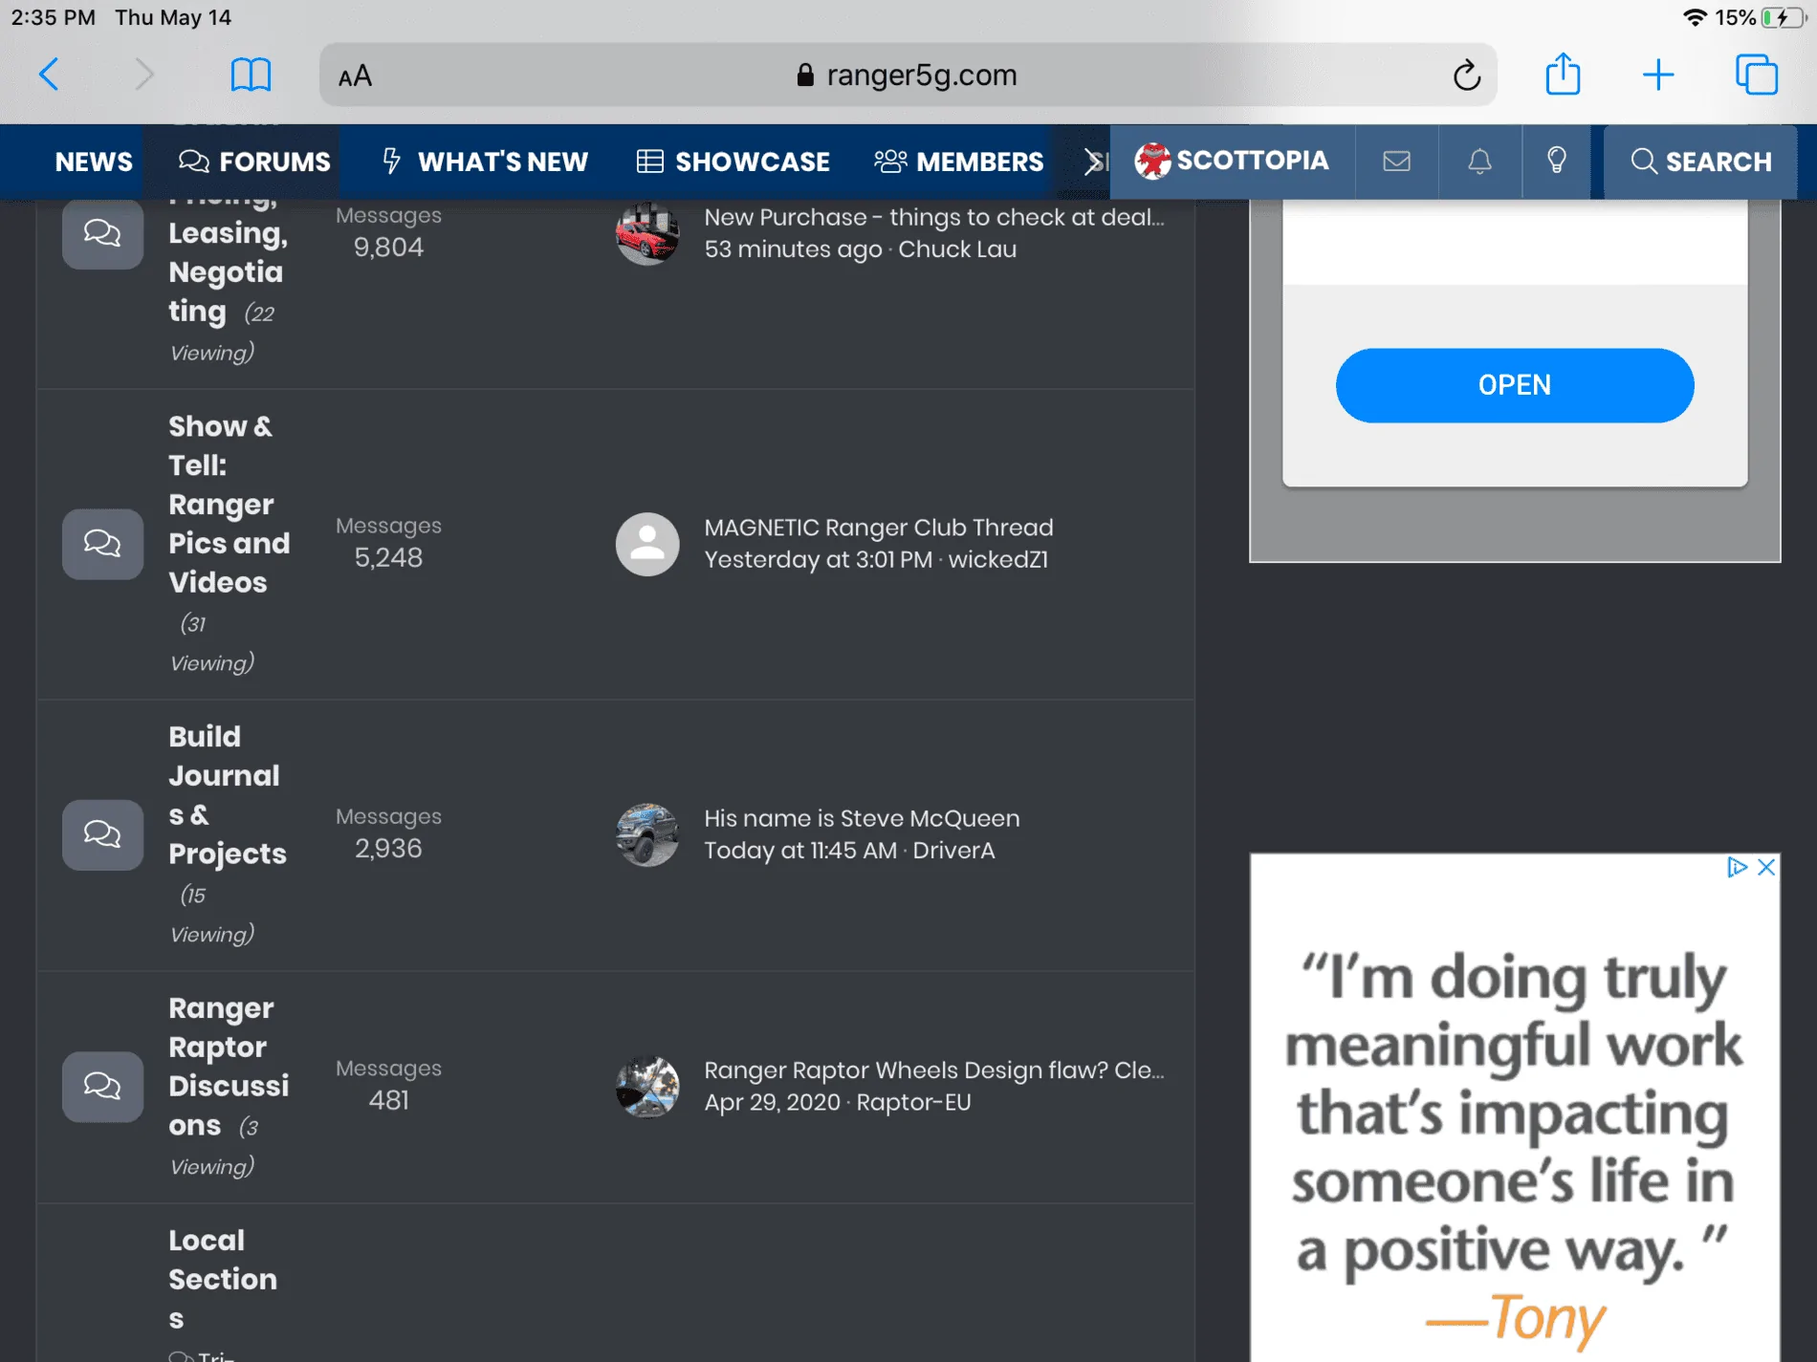Open the AA reader text options
Viewport: 1817px width, 1362px height.
355,76
